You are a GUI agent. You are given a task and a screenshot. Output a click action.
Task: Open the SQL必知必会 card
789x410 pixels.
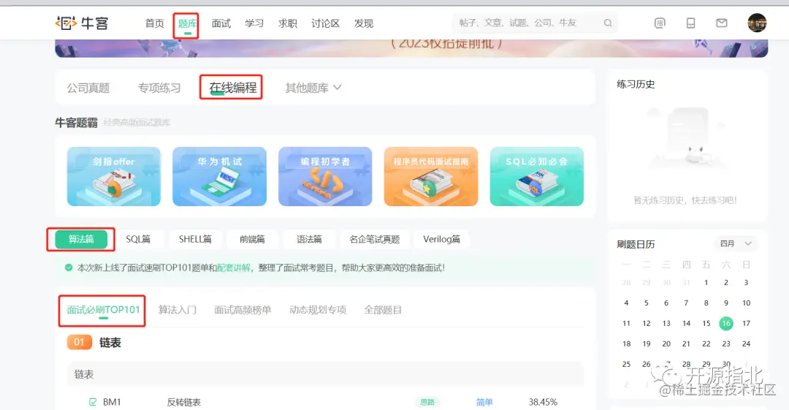[537, 176]
